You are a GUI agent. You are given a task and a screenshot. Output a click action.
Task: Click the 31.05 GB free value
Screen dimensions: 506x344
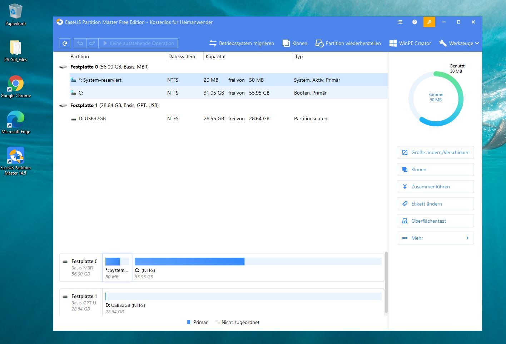214,93
